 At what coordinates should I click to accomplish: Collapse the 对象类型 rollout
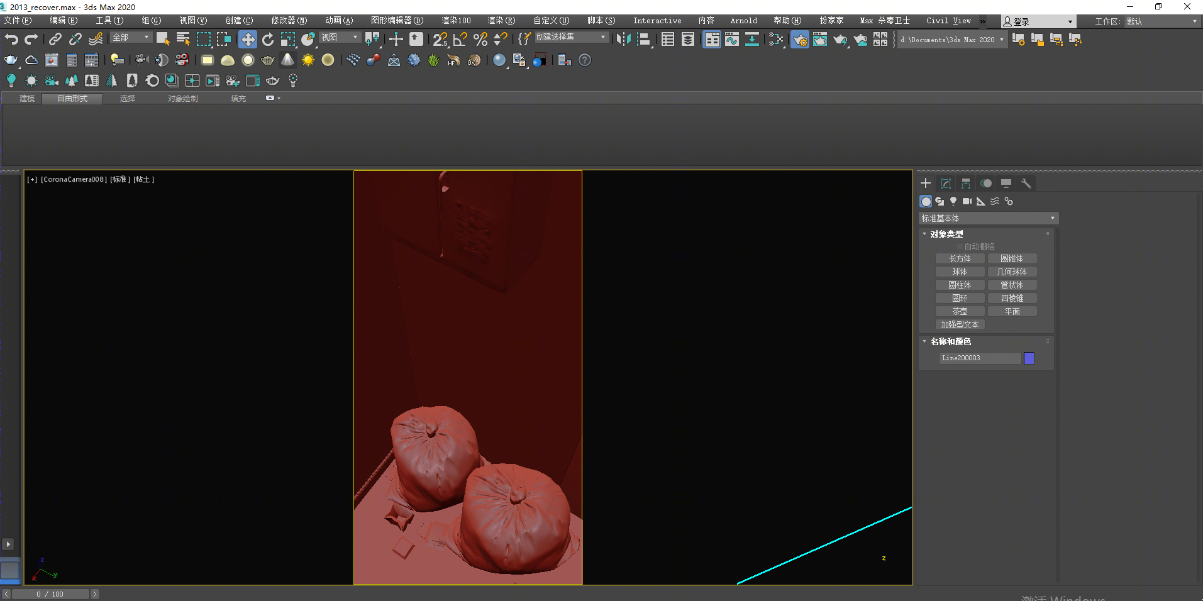[x=946, y=234]
